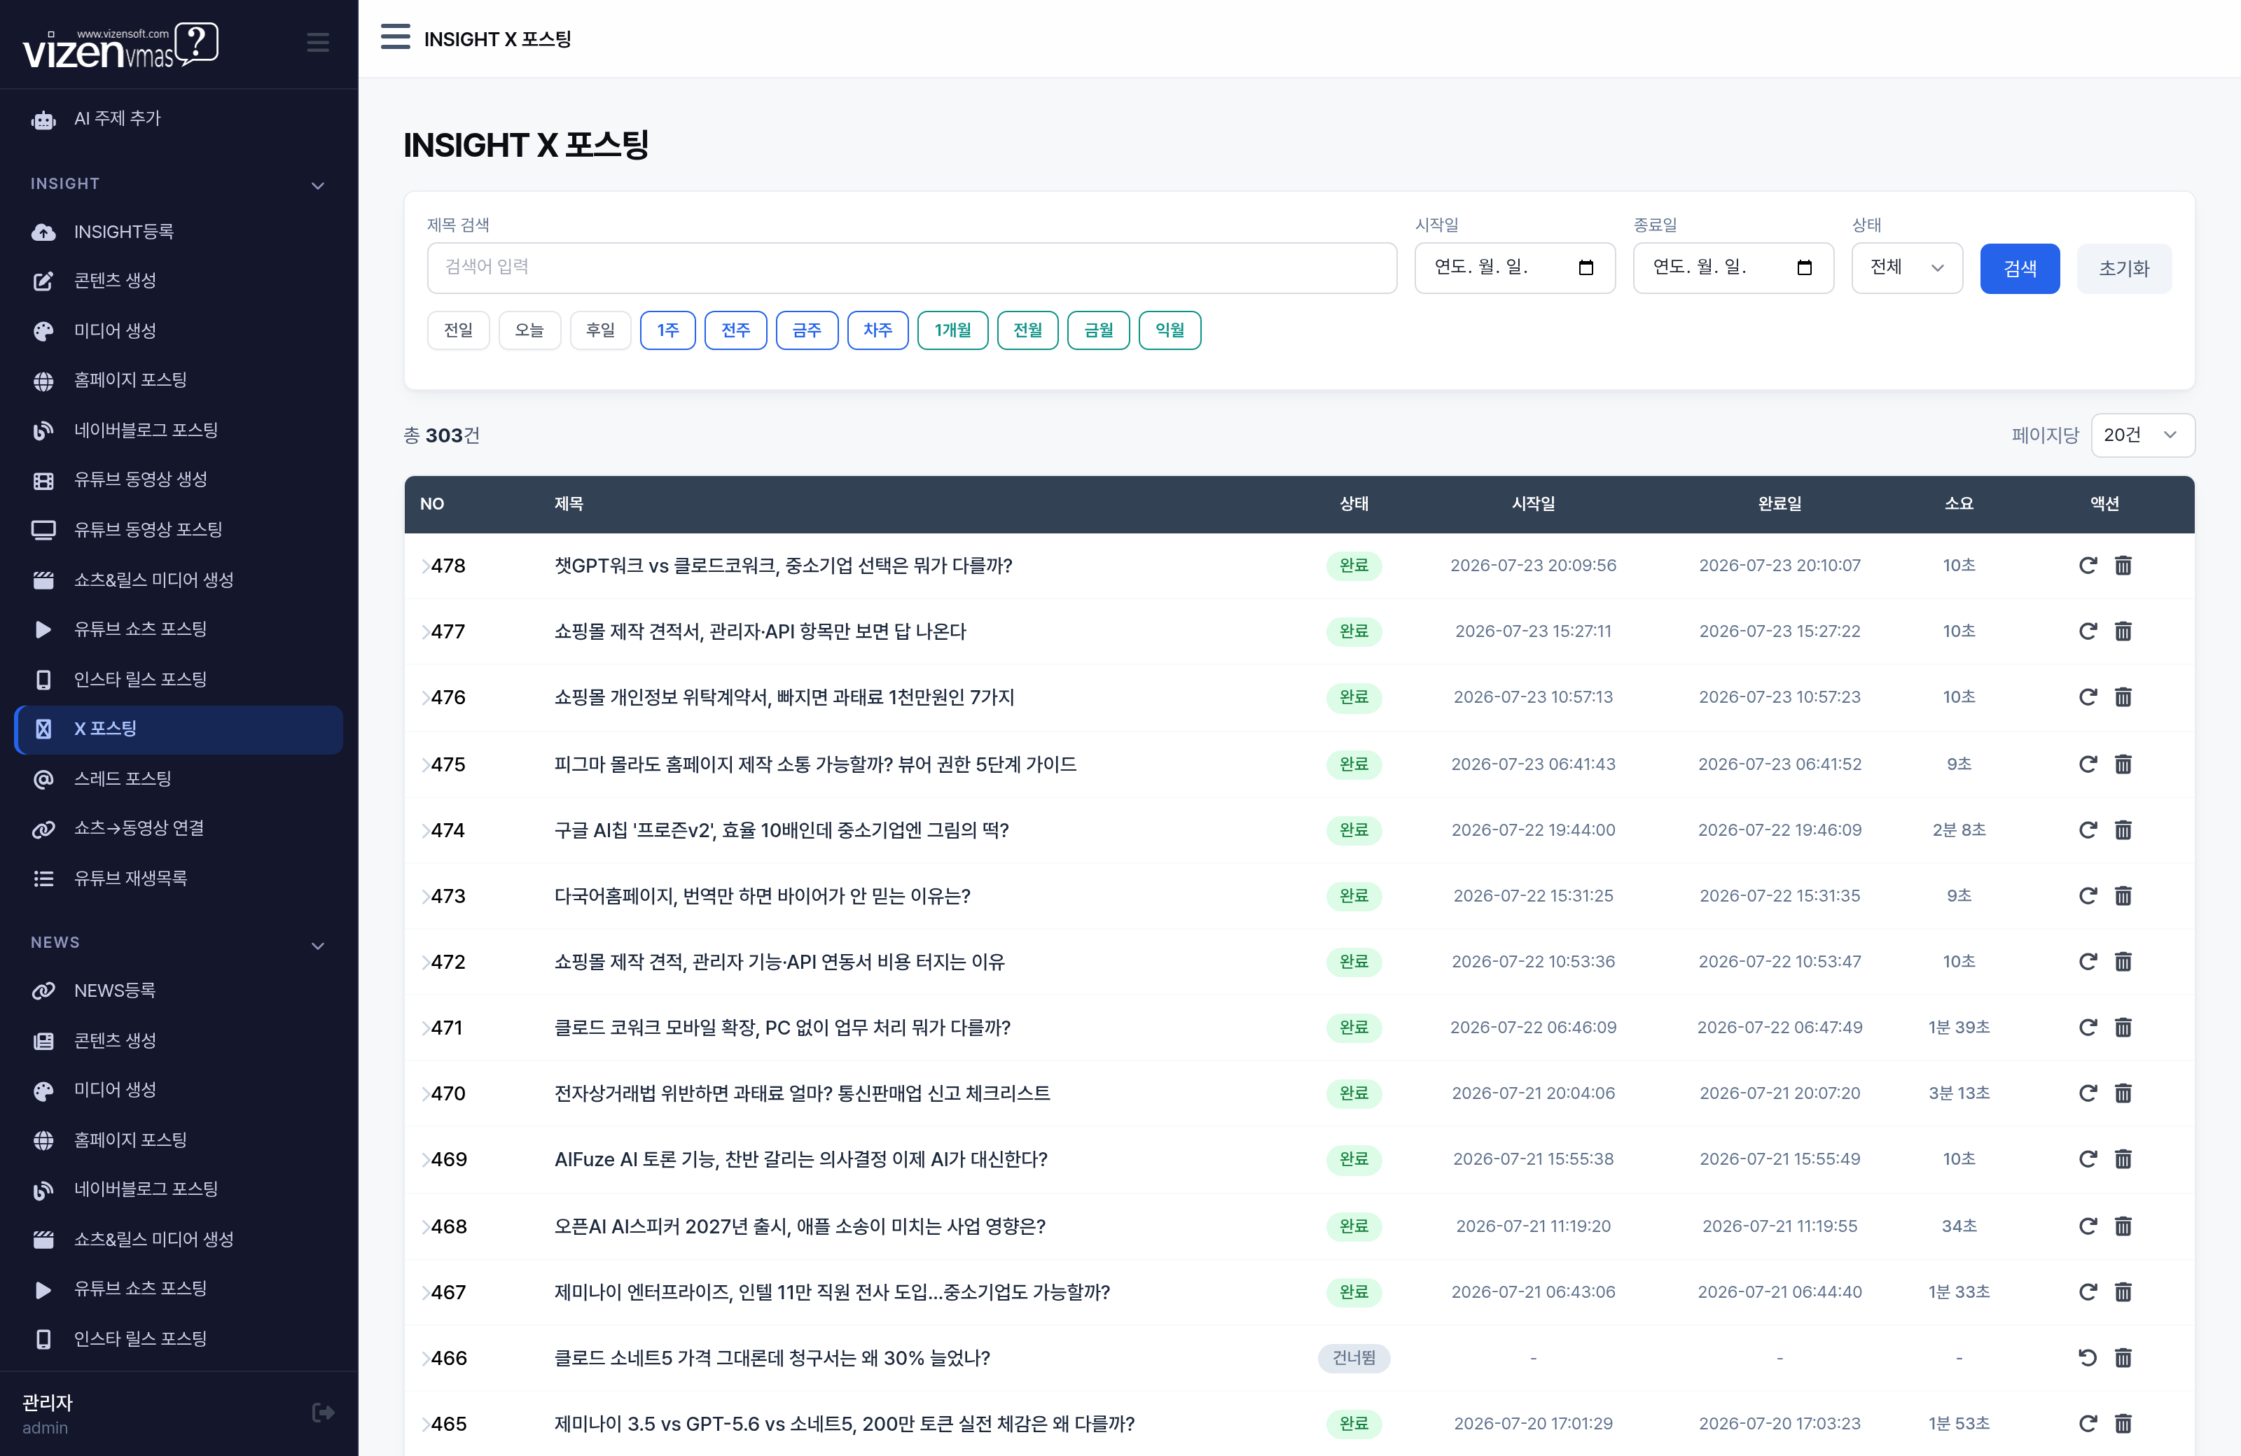
Task: Toggle the main menu hamburger beside INSIGHT X 포스팅
Action: pyautogui.click(x=396, y=38)
